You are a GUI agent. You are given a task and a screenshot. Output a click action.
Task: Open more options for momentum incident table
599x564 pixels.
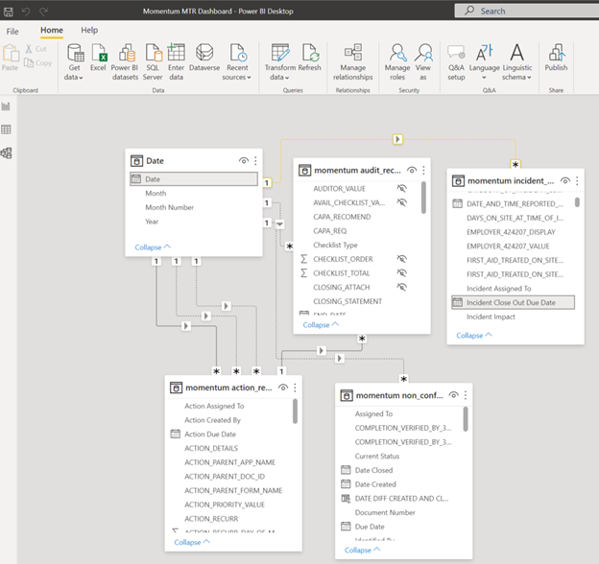click(577, 180)
